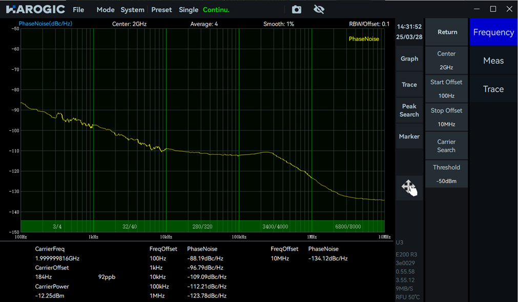
Task: Change the Stop Offset 10MHz value
Action: click(x=446, y=117)
